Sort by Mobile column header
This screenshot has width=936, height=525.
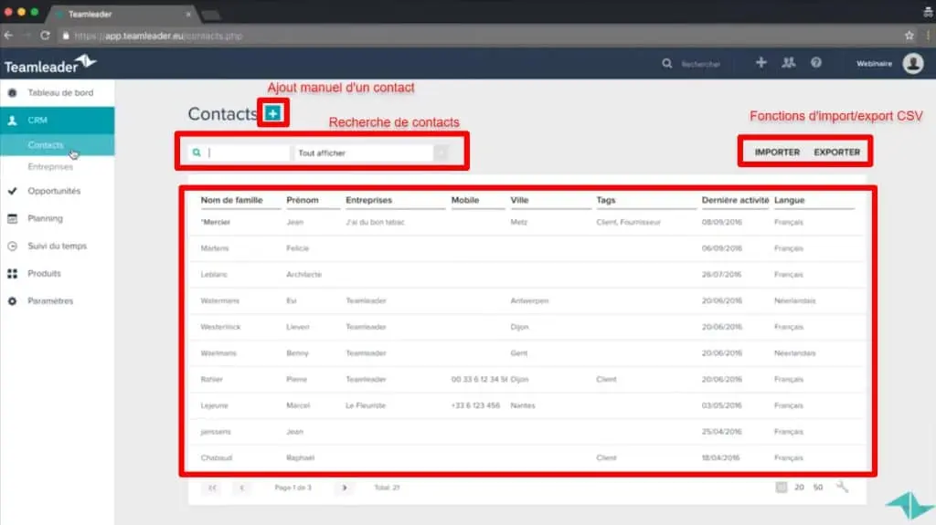(x=465, y=200)
